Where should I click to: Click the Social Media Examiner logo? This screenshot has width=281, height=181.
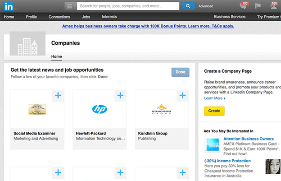click(x=37, y=109)
